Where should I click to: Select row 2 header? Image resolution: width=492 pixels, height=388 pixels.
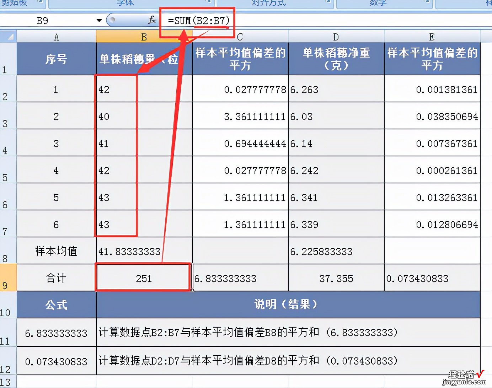click(8, 88)
